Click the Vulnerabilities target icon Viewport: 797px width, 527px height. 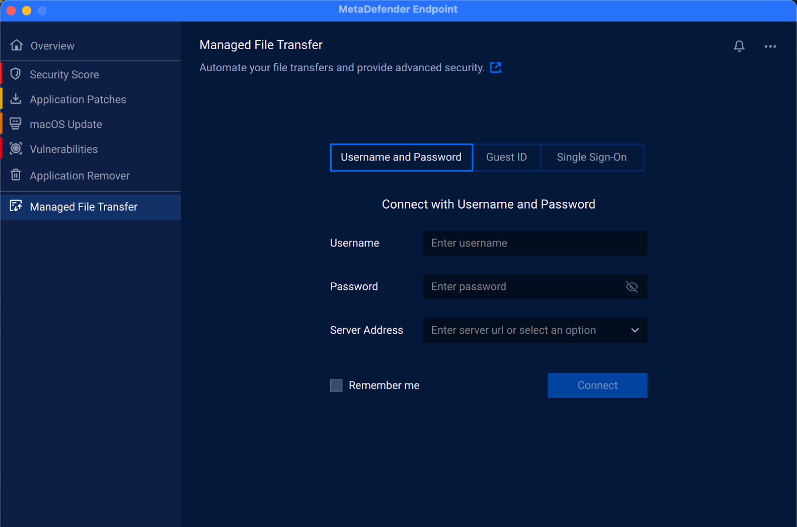click(x=16, y=149)
